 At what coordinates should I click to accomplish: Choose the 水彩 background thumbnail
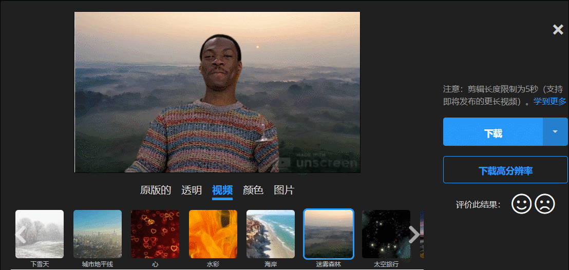213,234
